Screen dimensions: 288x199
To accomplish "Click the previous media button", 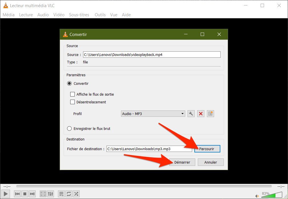I will (x=17, y=194).
